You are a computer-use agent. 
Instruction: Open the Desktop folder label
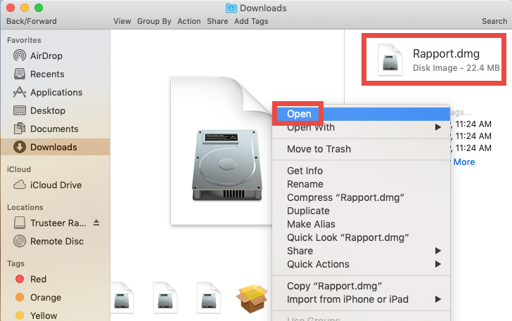point(48,110)
